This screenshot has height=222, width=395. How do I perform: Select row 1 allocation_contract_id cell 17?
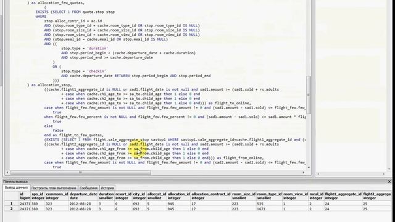211,203
